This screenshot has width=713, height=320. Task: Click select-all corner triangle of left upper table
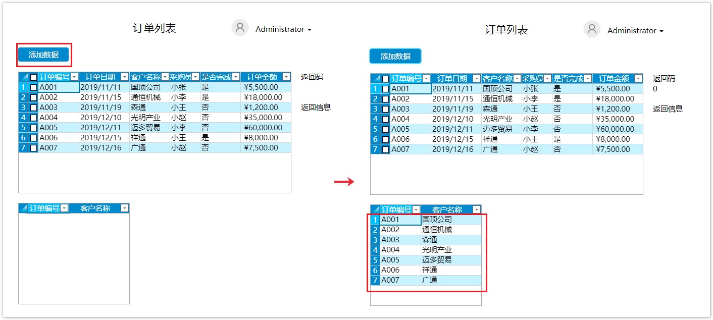pos(24,77)
